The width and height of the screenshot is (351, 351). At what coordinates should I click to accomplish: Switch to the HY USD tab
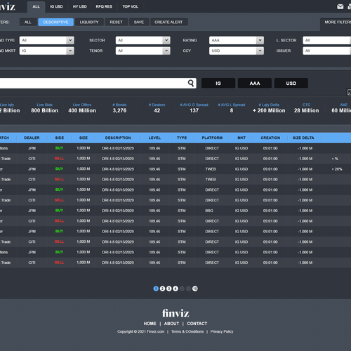click(79, 7)
